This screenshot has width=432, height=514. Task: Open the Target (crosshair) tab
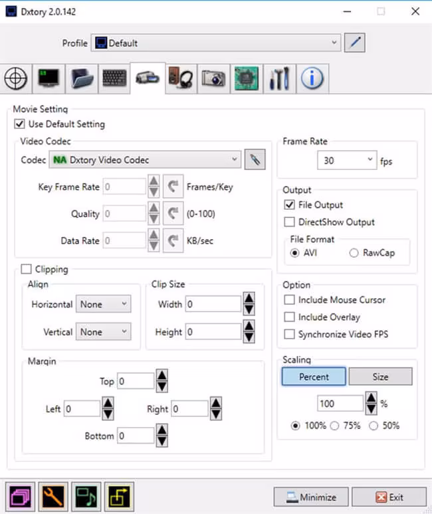point(16,78)
